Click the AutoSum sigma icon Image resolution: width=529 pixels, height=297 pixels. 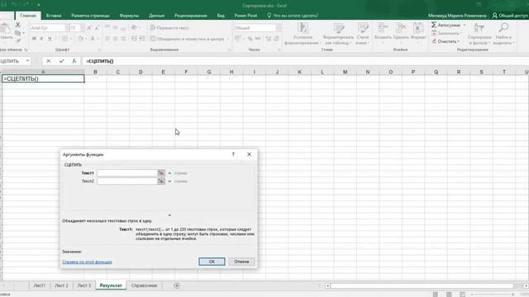[434, 25]
